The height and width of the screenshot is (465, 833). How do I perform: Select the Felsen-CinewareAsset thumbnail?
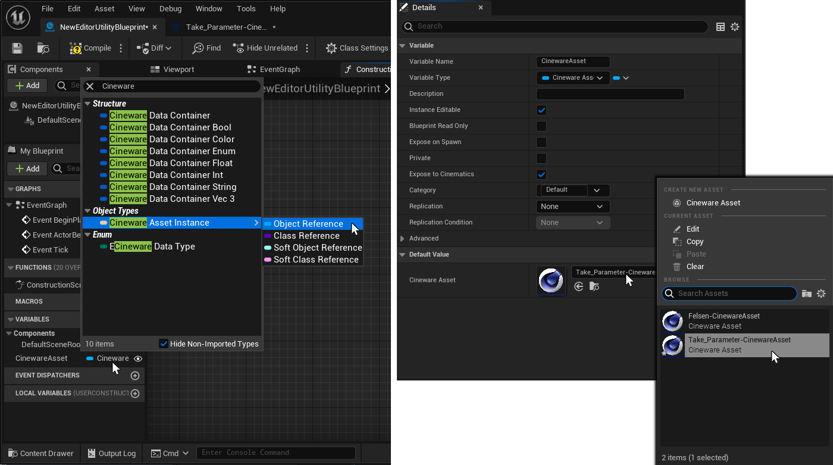(672, 322)
